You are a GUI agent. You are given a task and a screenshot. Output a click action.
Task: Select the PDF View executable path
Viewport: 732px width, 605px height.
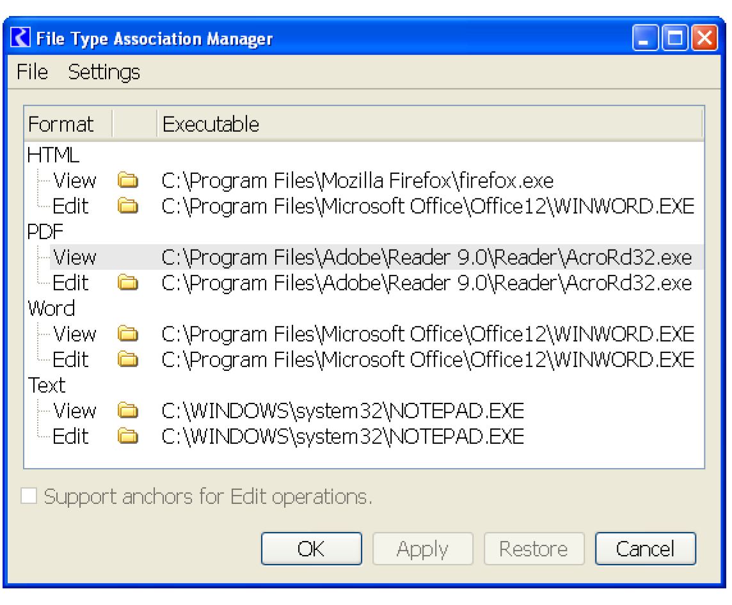pos(427,258)
